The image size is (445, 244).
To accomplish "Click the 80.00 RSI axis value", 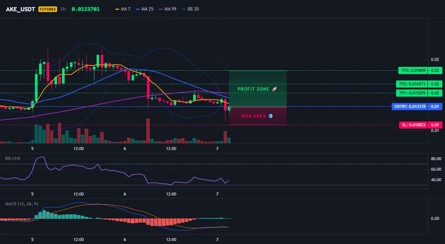I will click(x=436, y=159).
